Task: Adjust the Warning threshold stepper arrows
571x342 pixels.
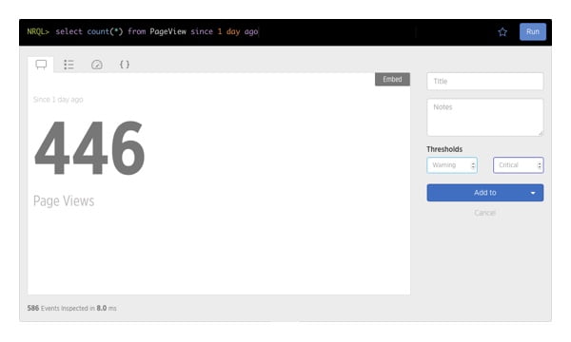Action: tap(473, 165)
